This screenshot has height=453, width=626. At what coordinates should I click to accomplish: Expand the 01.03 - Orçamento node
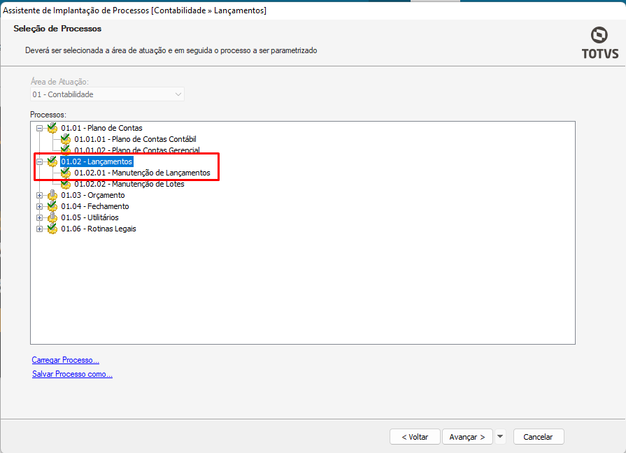pos(40,196)
